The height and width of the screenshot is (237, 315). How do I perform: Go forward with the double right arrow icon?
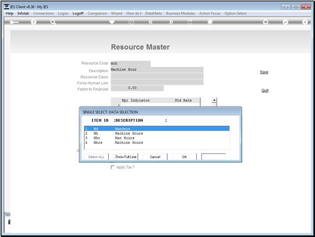(171, 22)
